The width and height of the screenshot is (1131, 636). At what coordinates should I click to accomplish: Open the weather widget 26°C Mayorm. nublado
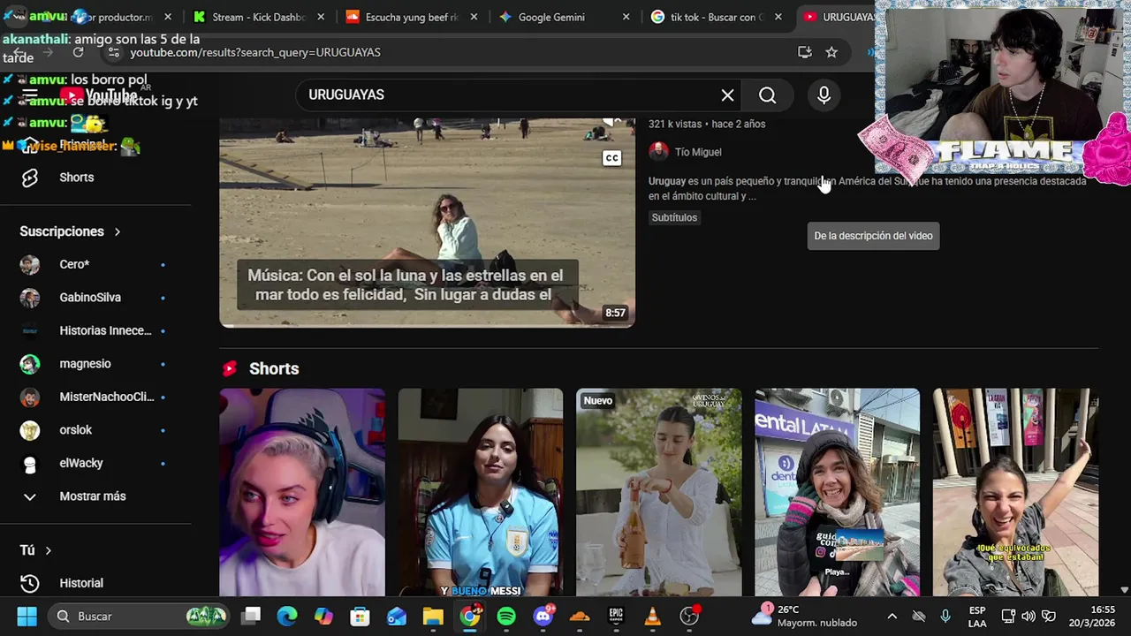click(804, 616)
